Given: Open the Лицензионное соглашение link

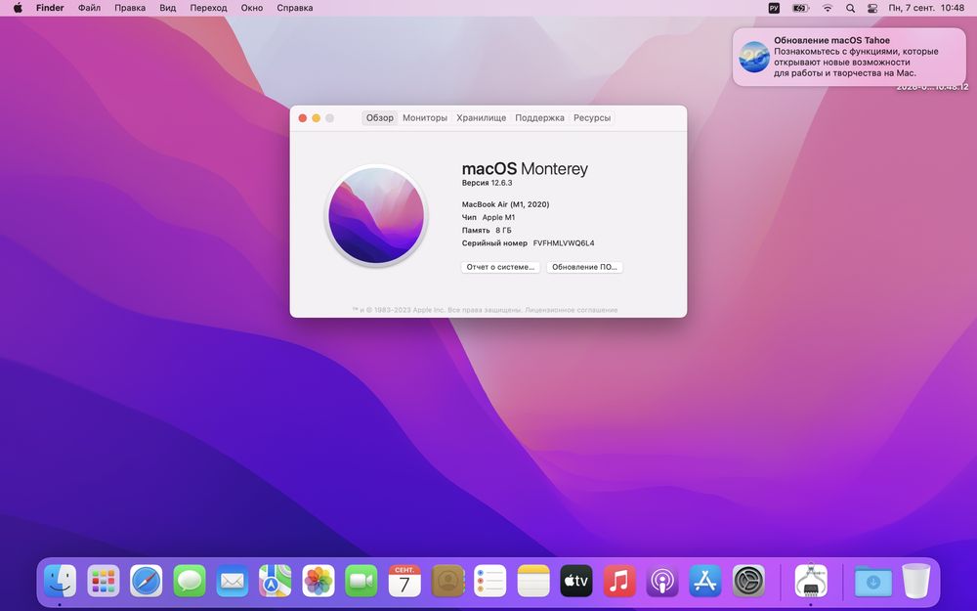Looking at the screenshot, I should [x=571, y=310].
